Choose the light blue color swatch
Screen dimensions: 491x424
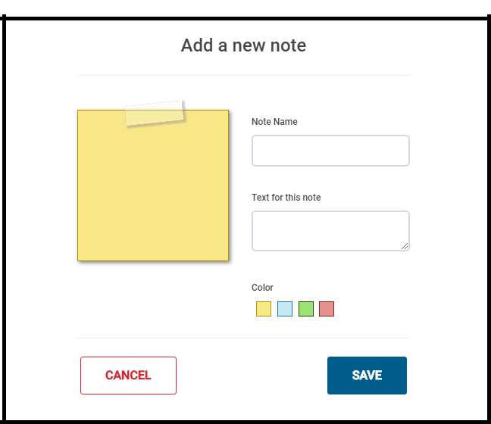[285, 309]
